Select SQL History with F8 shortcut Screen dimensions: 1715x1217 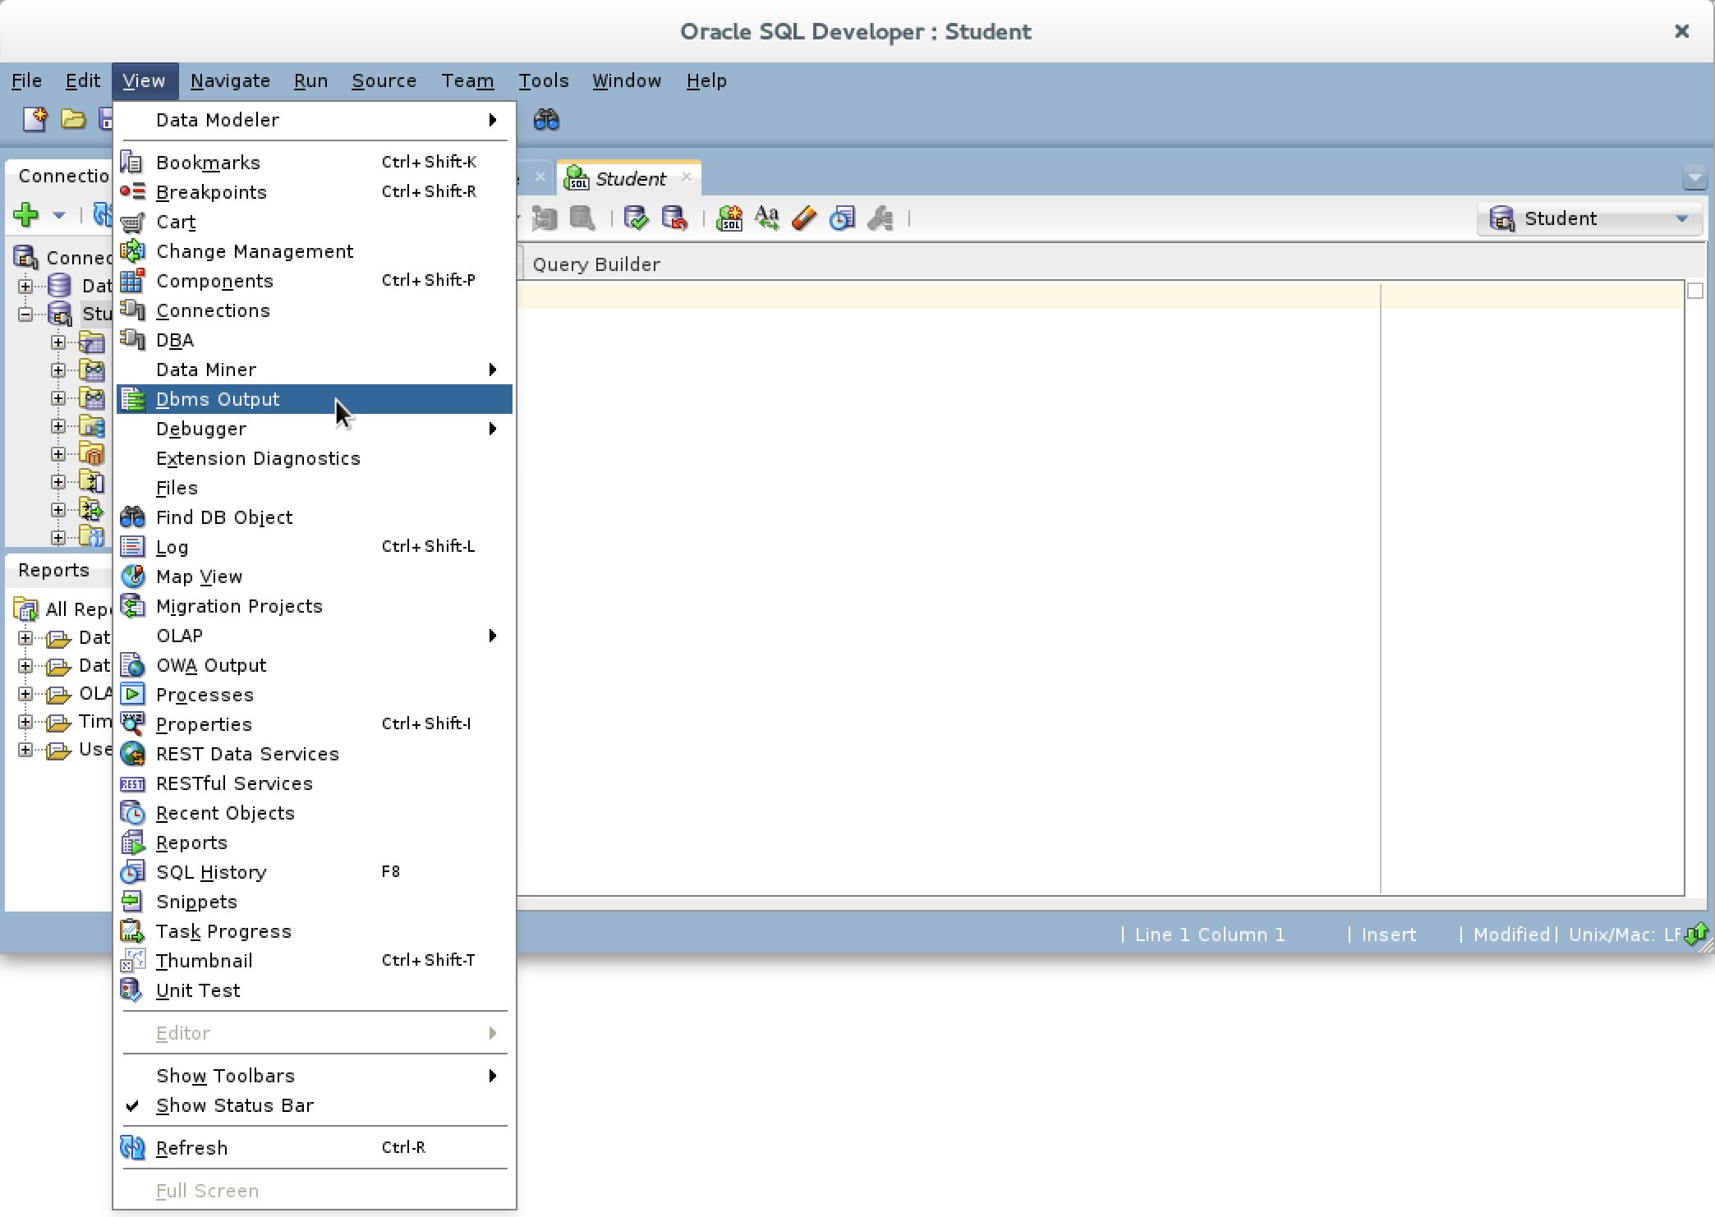coord(211,872)
